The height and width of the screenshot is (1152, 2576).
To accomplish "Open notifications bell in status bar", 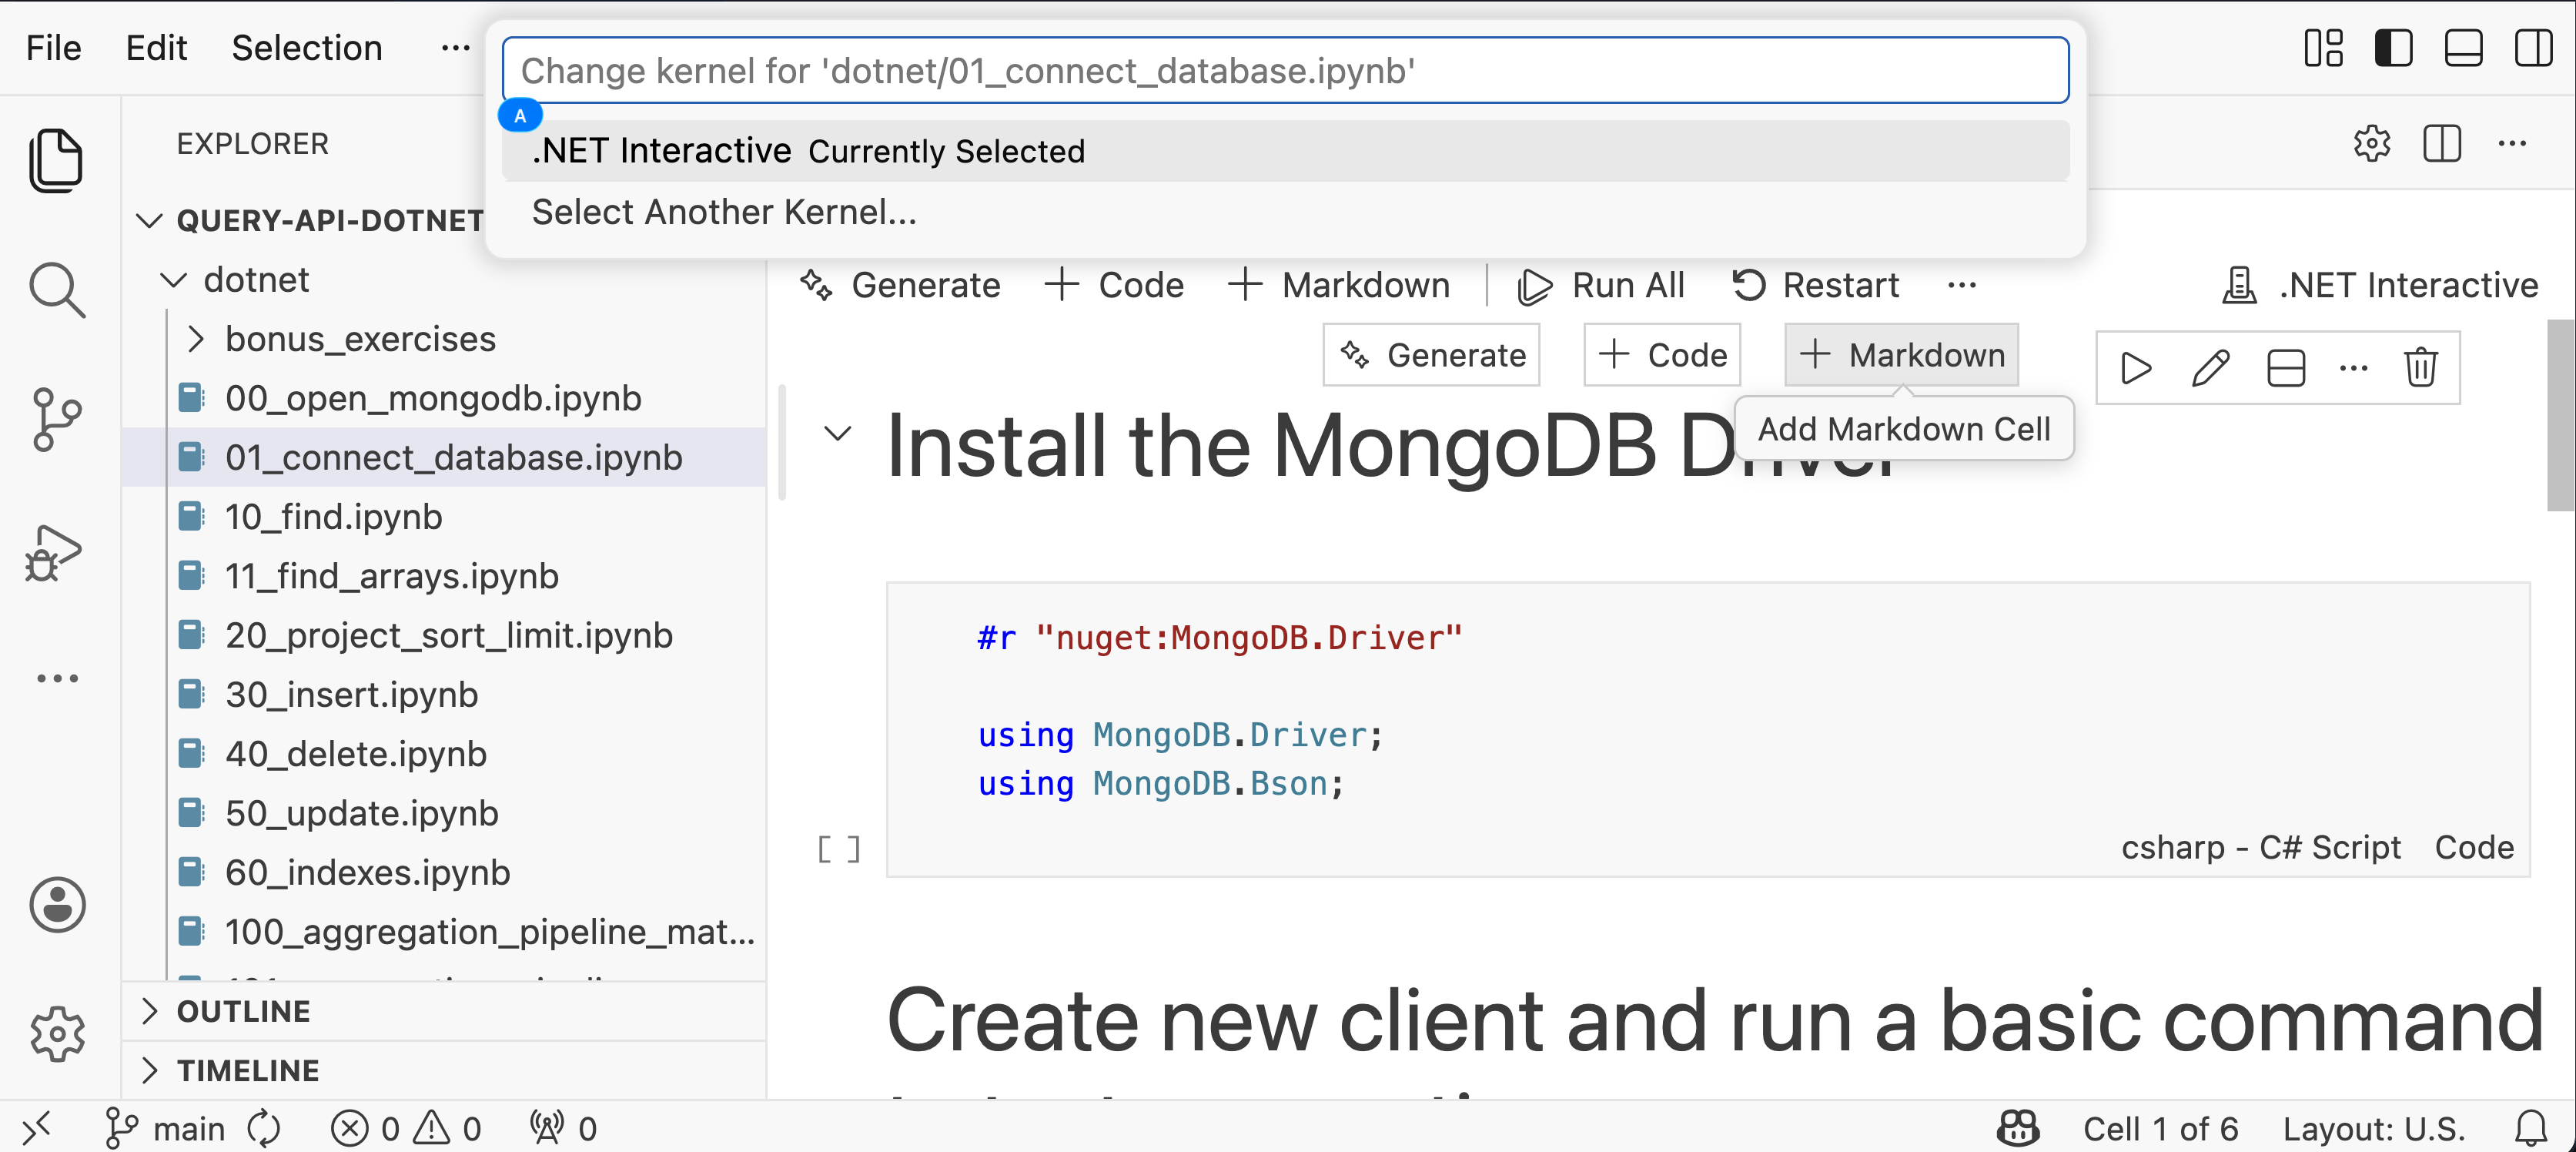I will click(x=2531, y=1129).
